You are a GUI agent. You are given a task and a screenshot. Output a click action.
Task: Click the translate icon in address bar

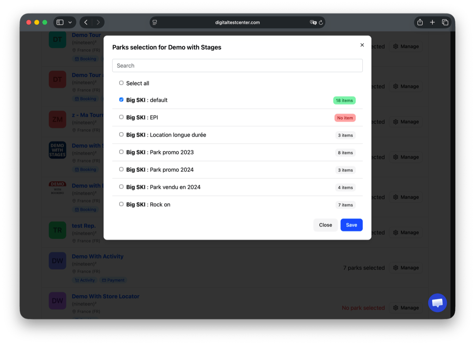(313, 23)
